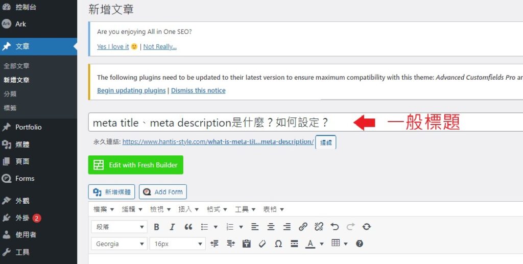523x264 pixels.
Task: Click the Add Form button
Action: point(163,191)
